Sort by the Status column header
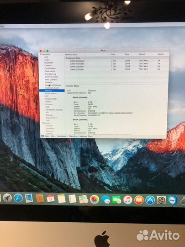185x247 pixels. 160,54
